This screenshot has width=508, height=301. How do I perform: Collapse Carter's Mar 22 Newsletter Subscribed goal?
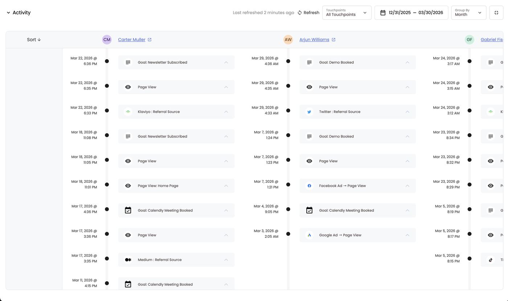tap(226, 62)
